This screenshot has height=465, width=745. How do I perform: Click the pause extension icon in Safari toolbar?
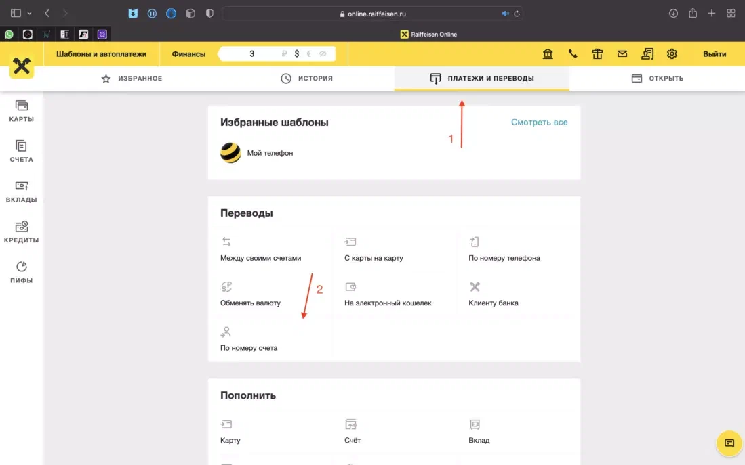(x=152, y=14)
